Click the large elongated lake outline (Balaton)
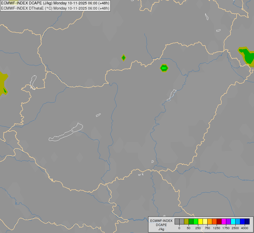The height and width of the screenshot is (233, 254). coord(66,132)
